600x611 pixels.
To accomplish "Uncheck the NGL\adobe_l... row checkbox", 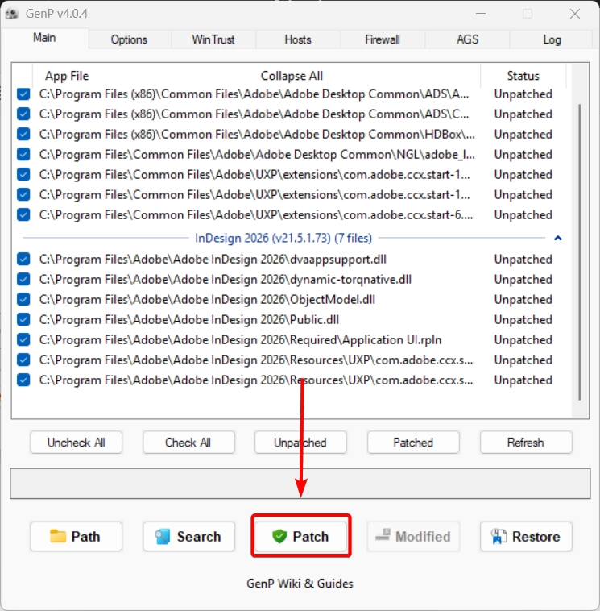I will pyautogui.click(x=23, y=154).
